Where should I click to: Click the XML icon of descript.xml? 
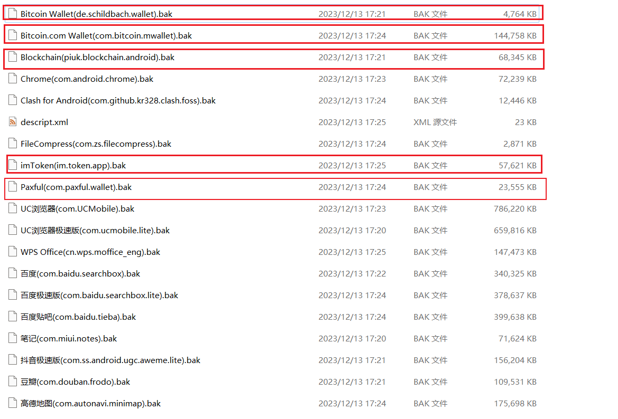coord(13,122)
